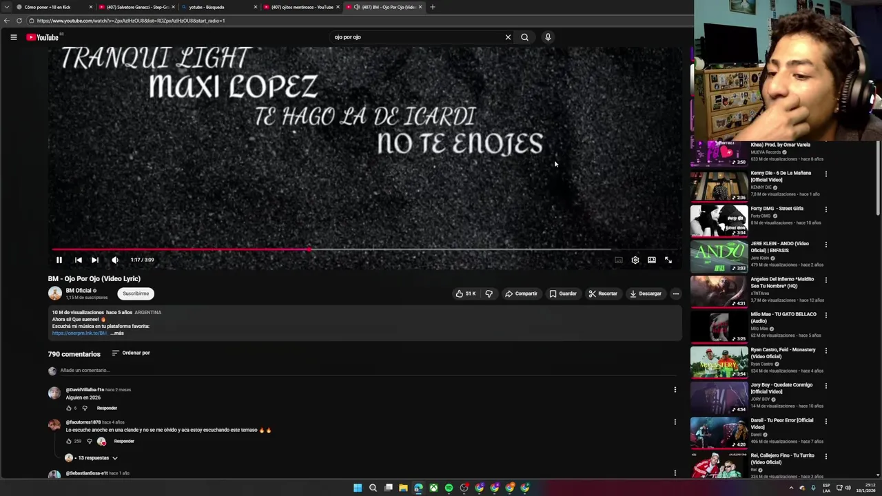Run the search using magnifier button
The height and width of the screenshot is (496, 882).
pos(524,37)
